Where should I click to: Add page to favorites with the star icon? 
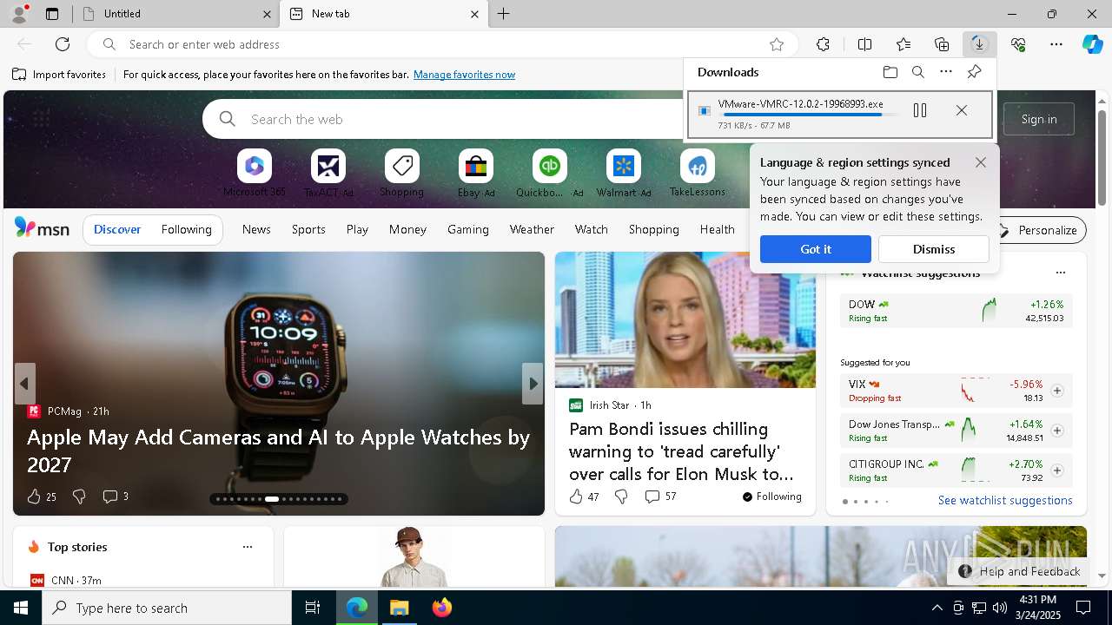[x=777, y=44]
